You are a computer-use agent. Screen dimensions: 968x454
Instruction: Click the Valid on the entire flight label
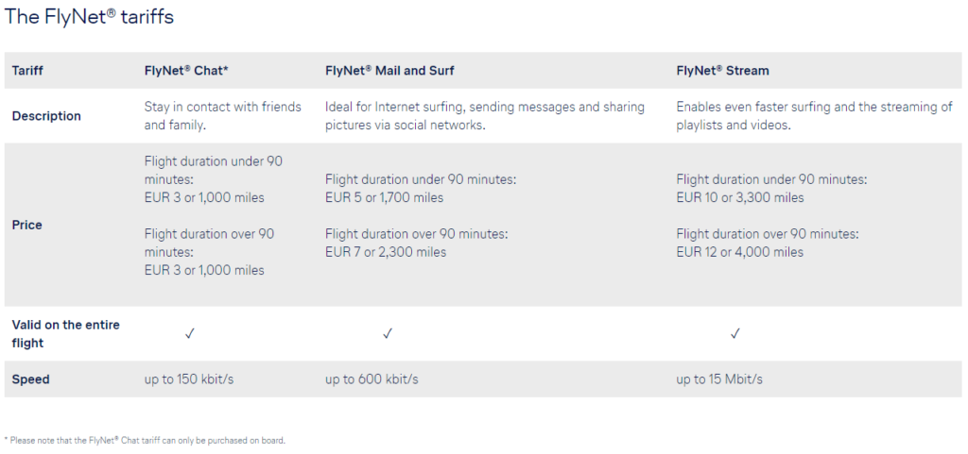pos(65,333)
